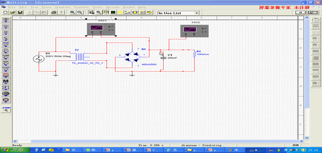Open the Basic resistor component group
This screenshot has width=322, height=153.
click(x=6, y=26)
